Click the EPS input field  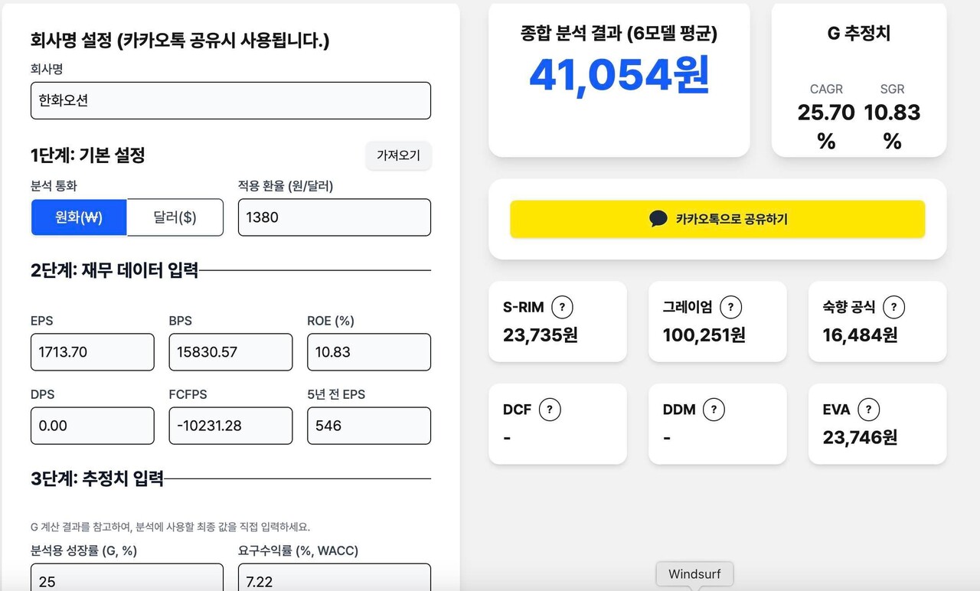tap(92, 352)
